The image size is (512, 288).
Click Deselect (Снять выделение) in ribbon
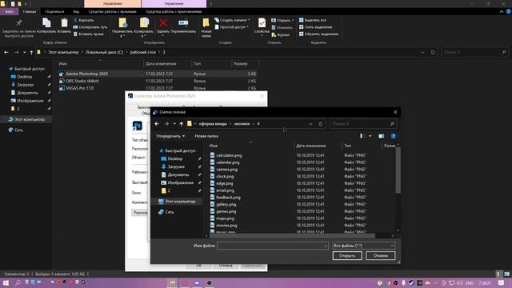pos(315,27)
